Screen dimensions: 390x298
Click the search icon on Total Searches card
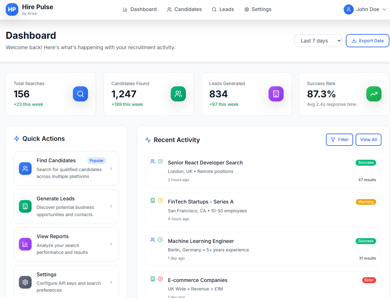[x=80, y=94]
